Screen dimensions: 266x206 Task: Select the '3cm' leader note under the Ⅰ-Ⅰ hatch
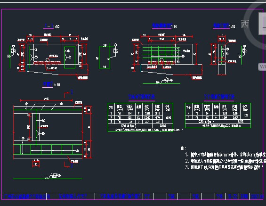click(x=52, y=68)
